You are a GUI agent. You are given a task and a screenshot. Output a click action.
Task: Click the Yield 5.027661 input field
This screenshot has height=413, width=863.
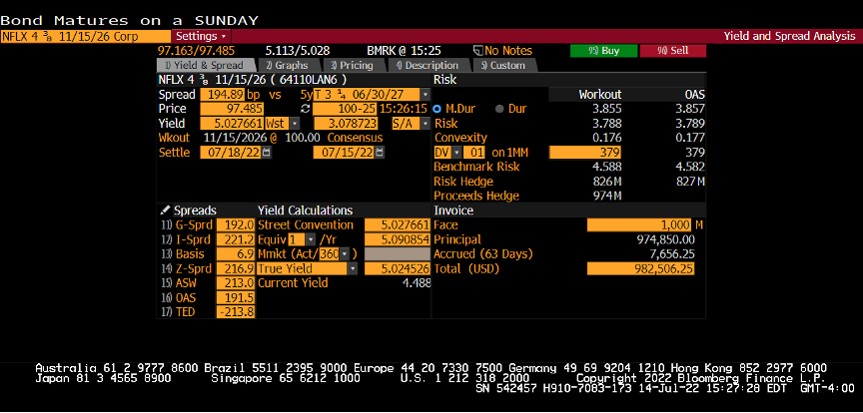pyautogui.click(x=233, y=123)
